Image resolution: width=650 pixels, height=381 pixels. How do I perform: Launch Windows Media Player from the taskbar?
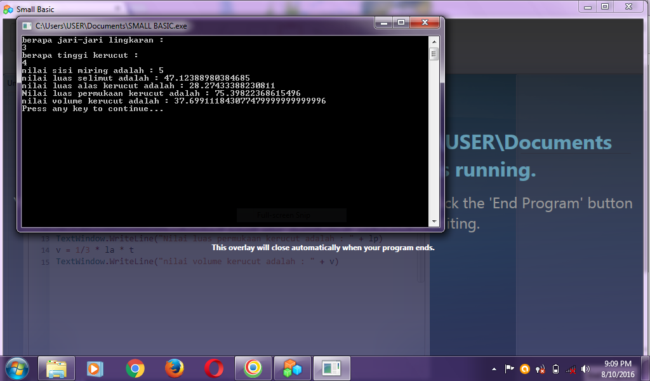pyautogui.click(x=95, y=368)
